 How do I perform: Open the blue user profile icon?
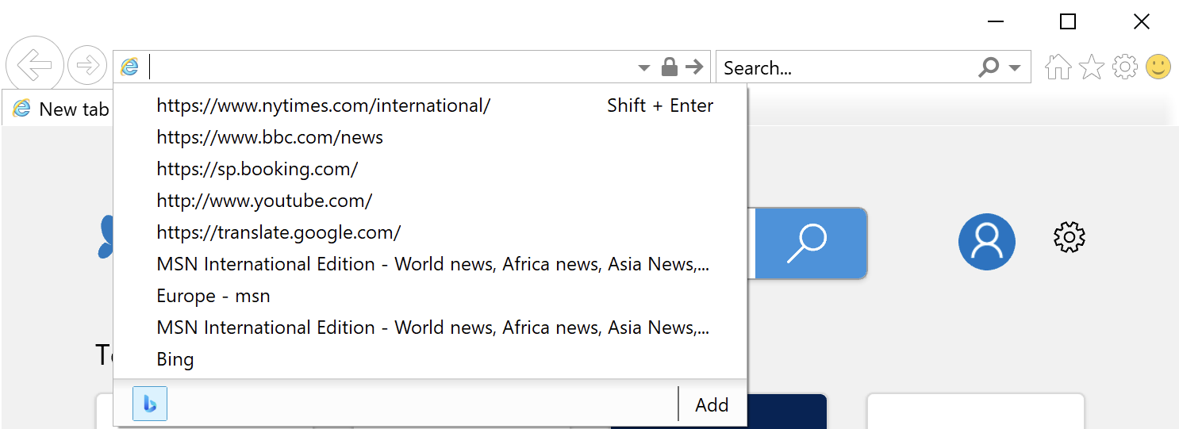[x=987, y=242]
